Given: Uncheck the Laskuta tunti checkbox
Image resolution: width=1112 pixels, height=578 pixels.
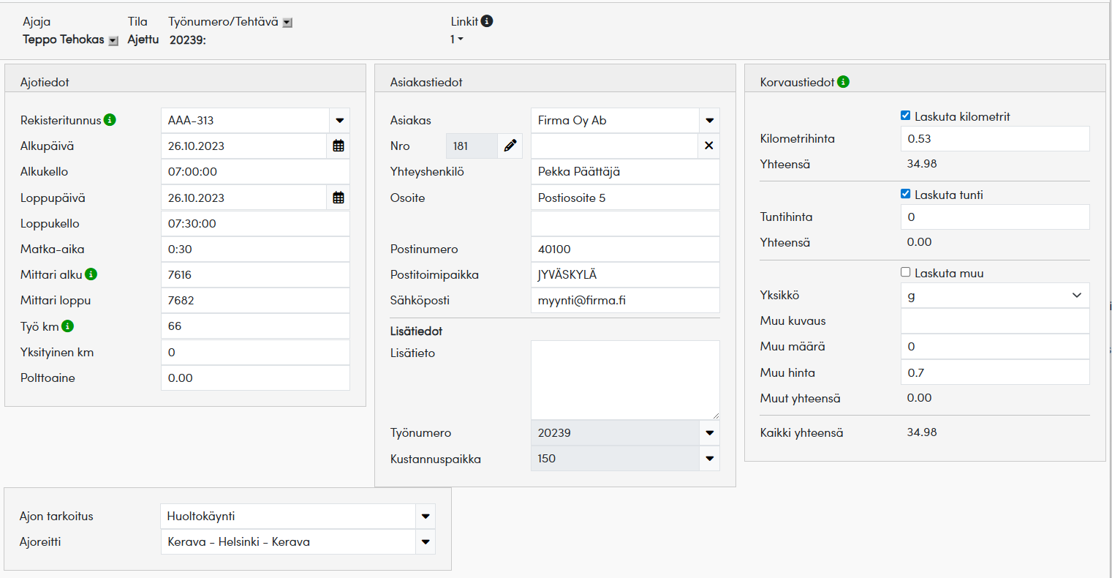Looking at the screenshot, I should click(905, 194).
